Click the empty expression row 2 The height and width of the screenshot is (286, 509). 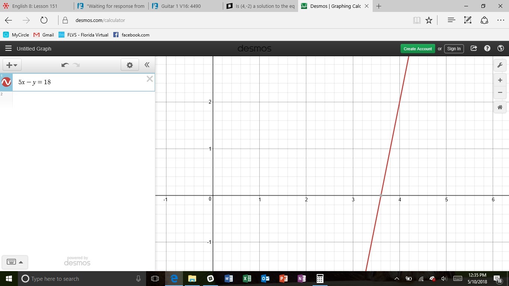coord(83,99)
